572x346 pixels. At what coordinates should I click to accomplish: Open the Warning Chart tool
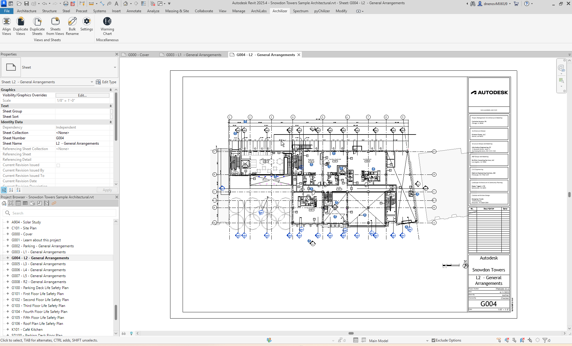107,22
